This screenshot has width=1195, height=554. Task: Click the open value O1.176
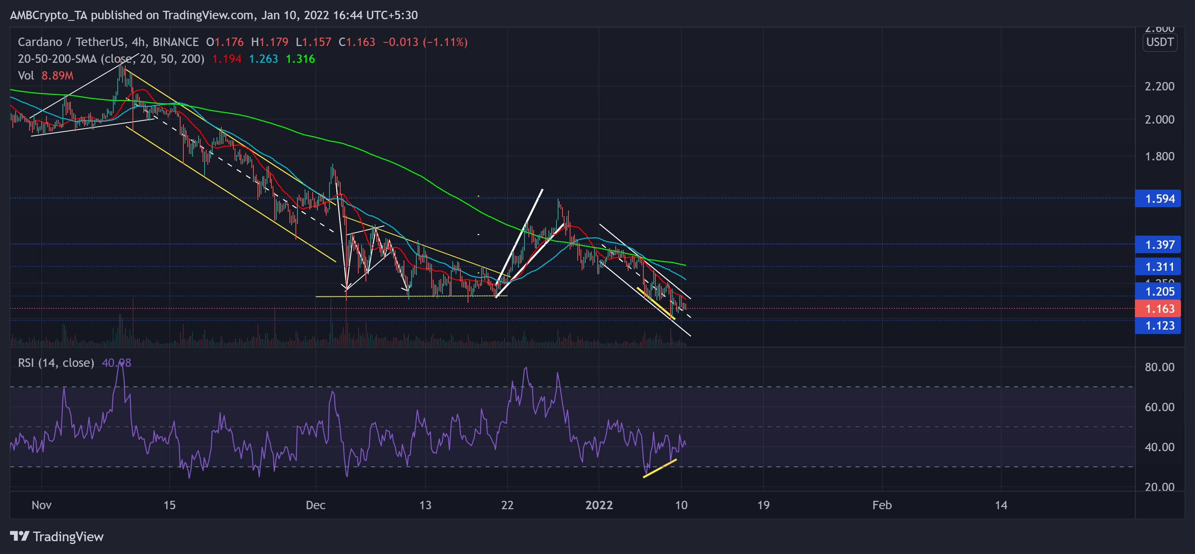point(225,42)
